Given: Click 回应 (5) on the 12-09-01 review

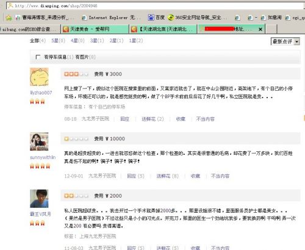Looking at the screenshot, I should click(x=135, y=176).
